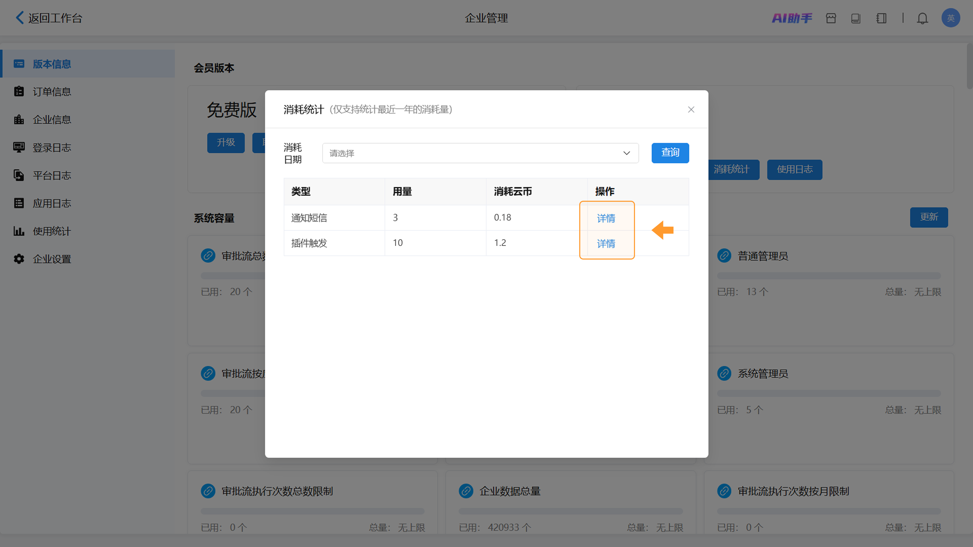973x547 pixels.
Task: Open the AI助手 assistant
Action: tap(792, 18)
